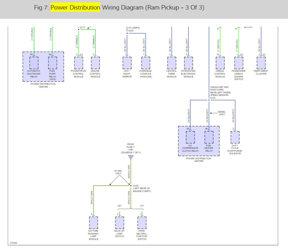This screenshot has height=251, width=288.
Task: Click the S171 splice label
Action: [x=83, y=28]
